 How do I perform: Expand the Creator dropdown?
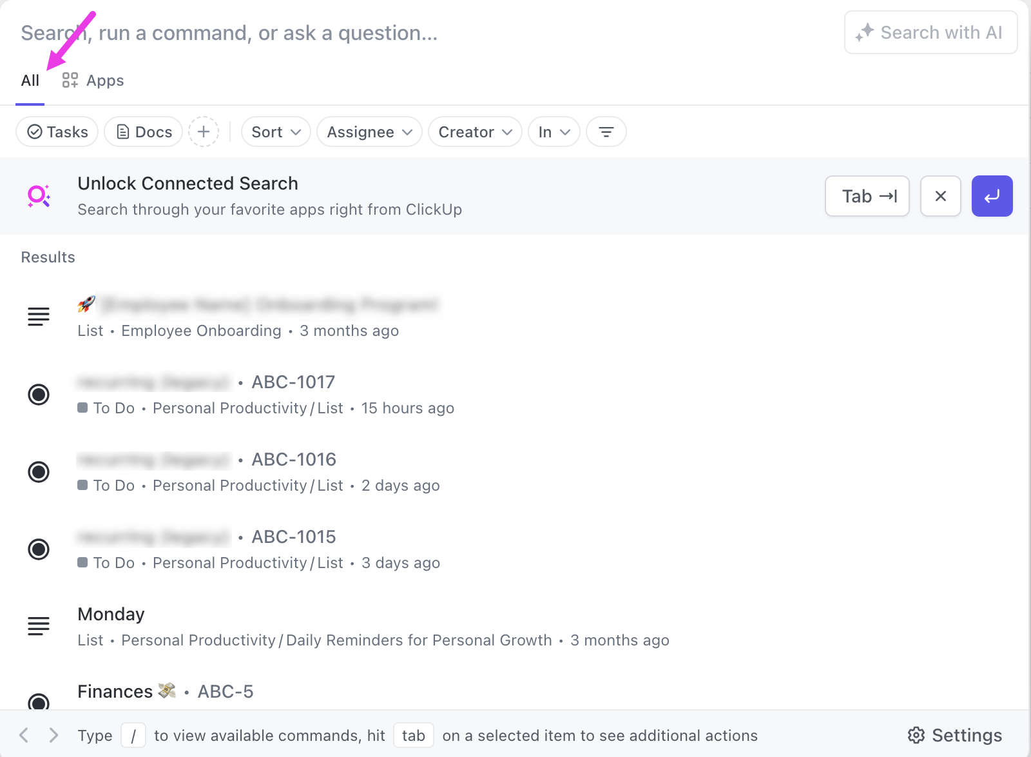tap(475, 132)
